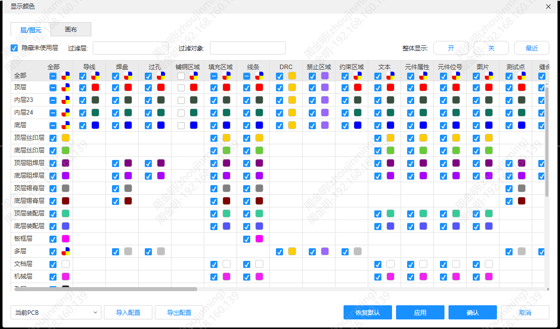Pick purple 禁止区域 swatch in 顶层 row

coord(325,87)
